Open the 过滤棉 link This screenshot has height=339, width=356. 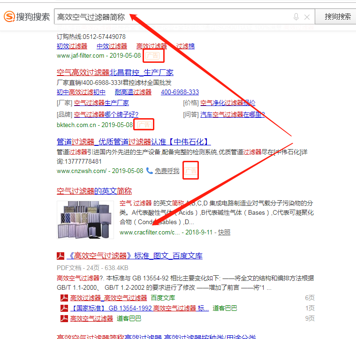(x=185, y=46)
